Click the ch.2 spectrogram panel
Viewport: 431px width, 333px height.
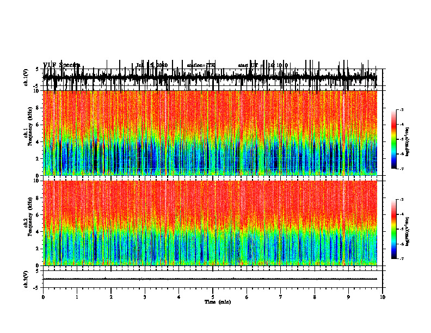[x=210, y=223]
